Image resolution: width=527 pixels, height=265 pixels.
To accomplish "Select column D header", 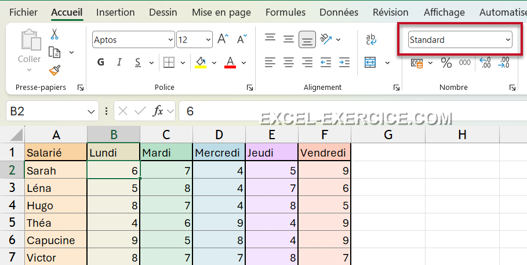I will point(219,135).
